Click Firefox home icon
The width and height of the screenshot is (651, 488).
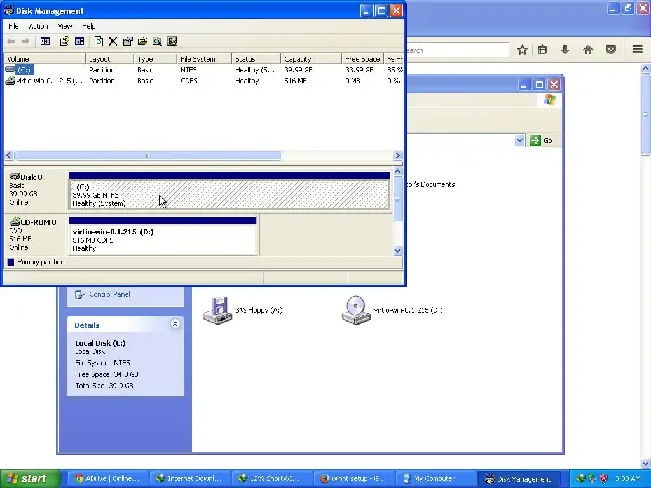tap(588, 50)
